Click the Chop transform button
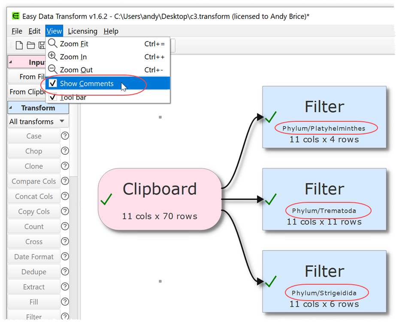 tap(34, 151)
